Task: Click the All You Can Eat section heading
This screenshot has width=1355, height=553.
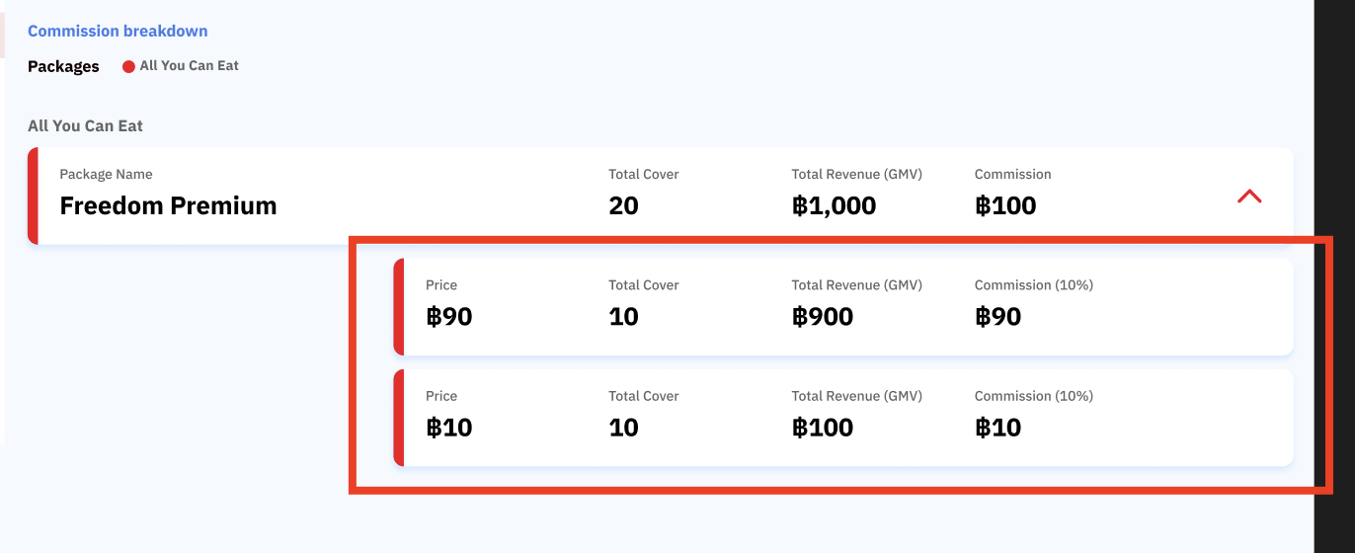Action: 85,126
